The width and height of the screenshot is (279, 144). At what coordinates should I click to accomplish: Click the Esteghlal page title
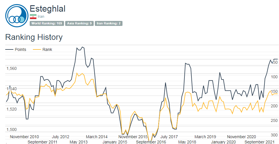click(x=47, y=8)
